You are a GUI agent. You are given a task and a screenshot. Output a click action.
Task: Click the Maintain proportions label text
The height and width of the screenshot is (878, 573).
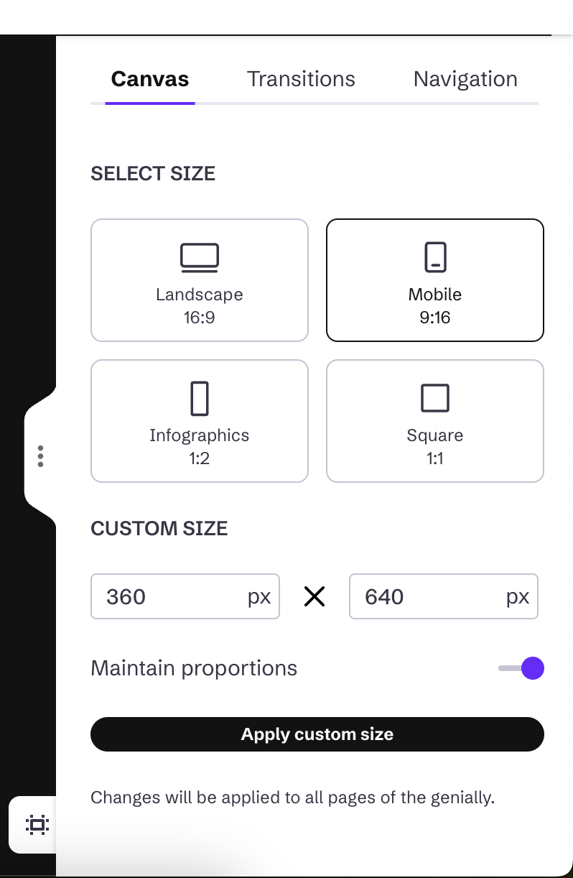pos(194,668)
